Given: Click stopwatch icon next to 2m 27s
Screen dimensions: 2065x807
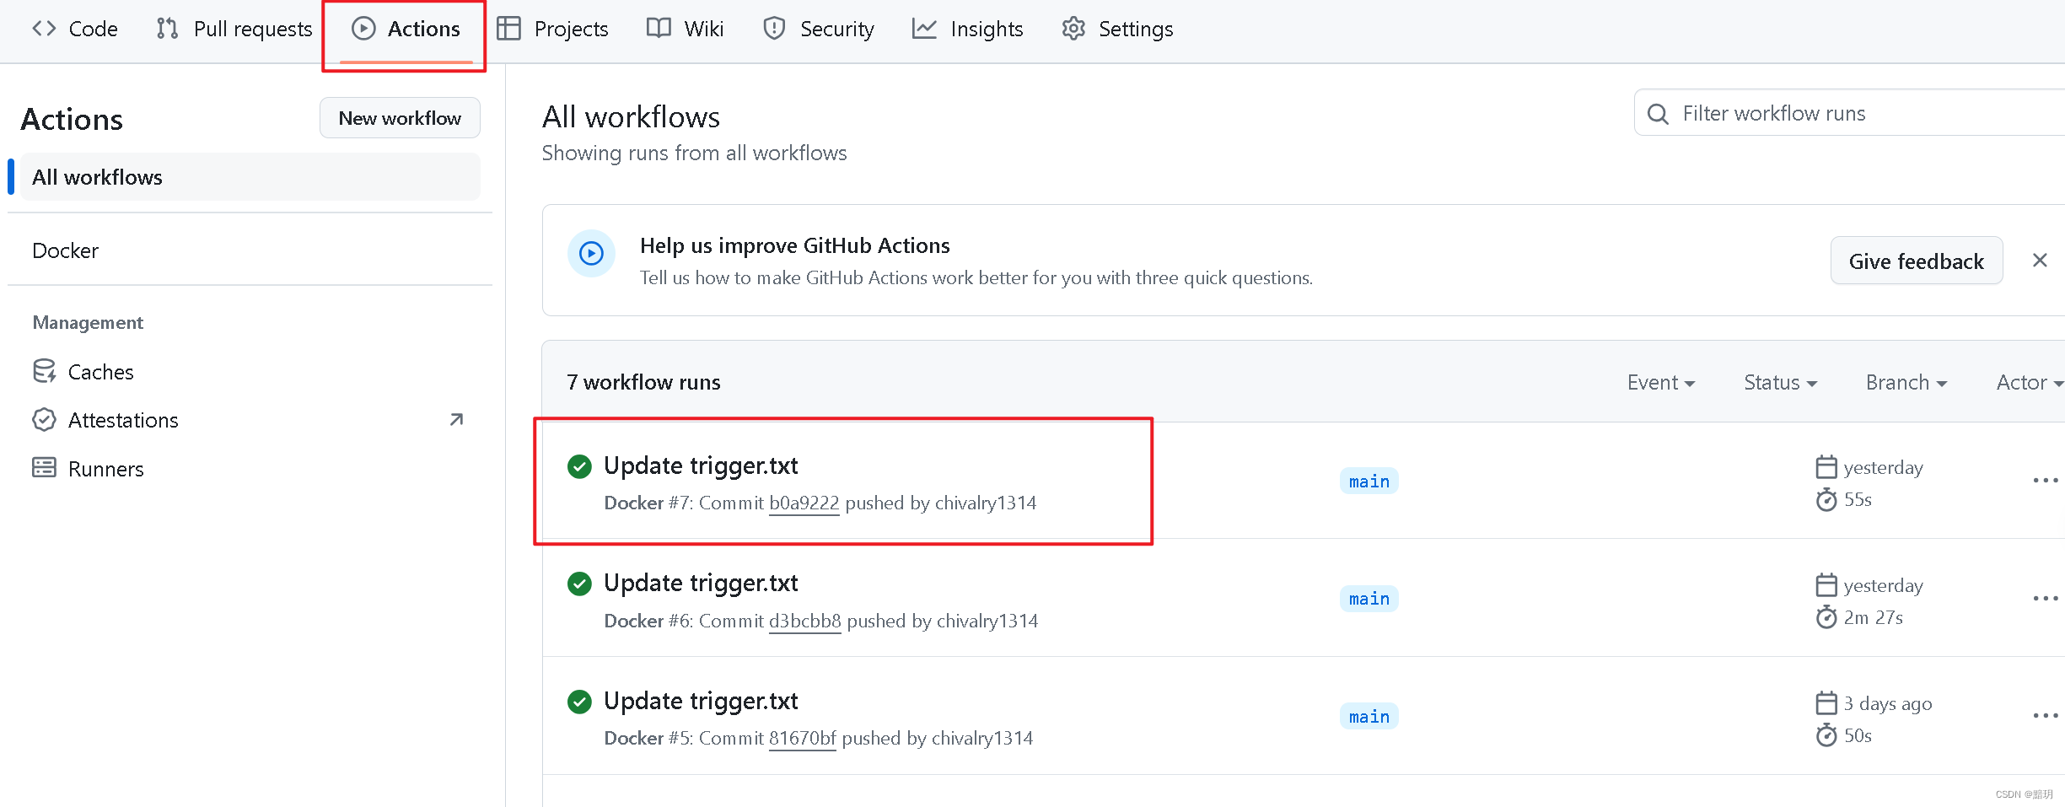Looking at the screenshot, I should click(1826, 617).
